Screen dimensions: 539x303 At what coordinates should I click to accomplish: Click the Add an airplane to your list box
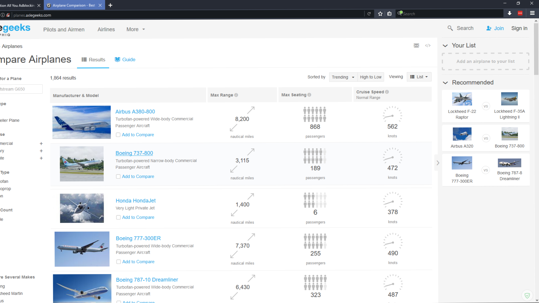click(x=486, y=62)
